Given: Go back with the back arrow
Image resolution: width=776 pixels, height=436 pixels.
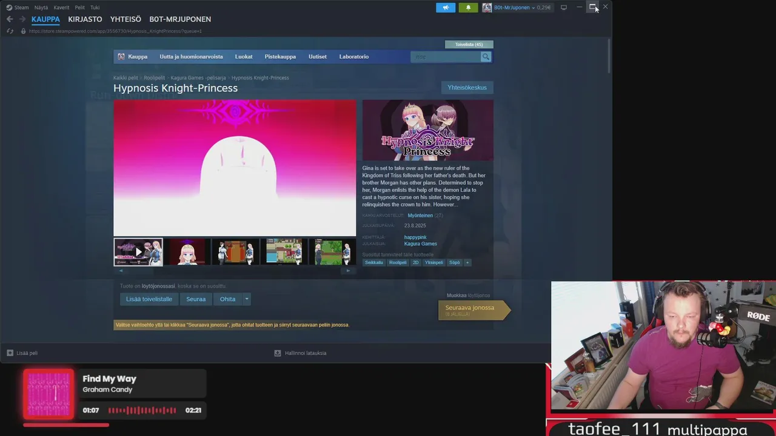Looking at the screenshot, I should click(10, 19).
